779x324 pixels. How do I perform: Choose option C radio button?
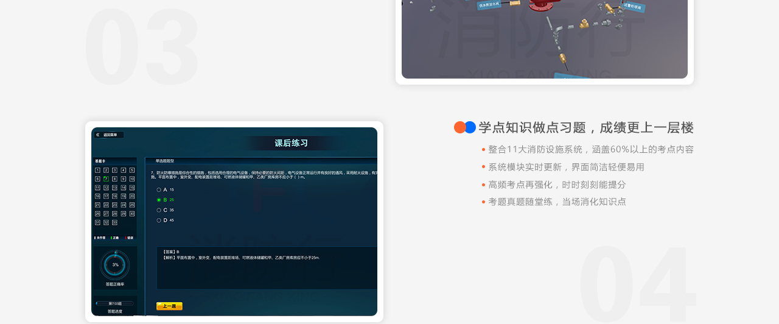159,210
